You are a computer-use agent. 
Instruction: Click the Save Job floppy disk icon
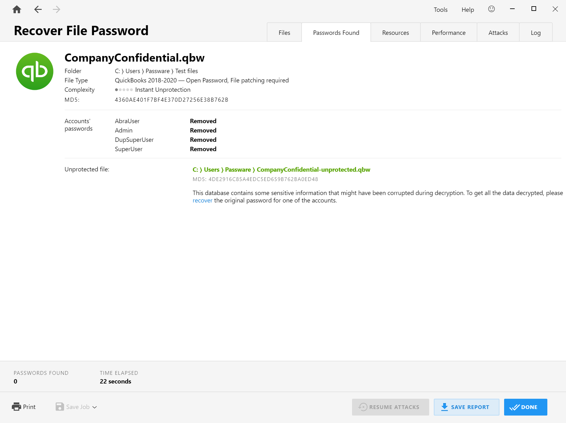coord(60,407)
